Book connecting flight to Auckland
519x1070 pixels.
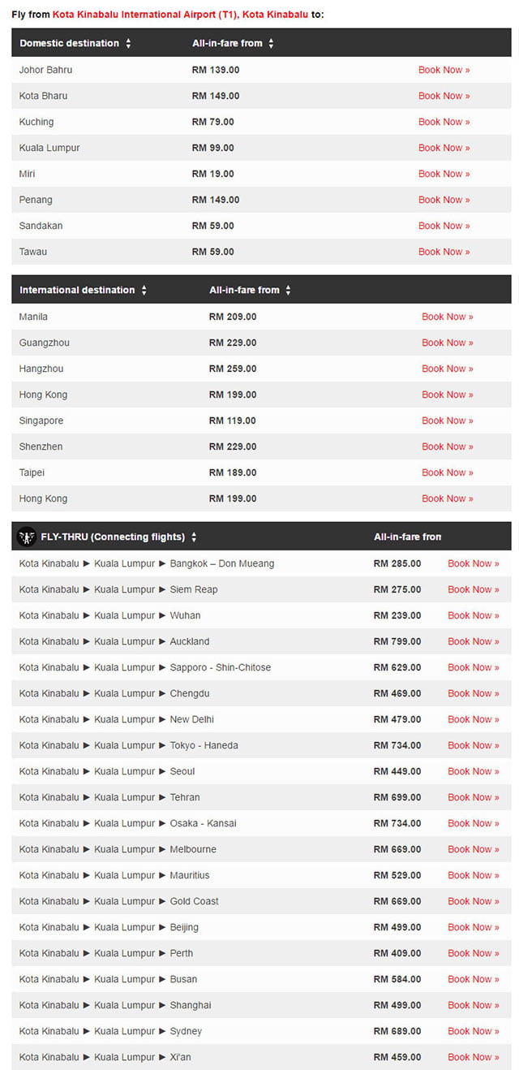pos(474,641)
